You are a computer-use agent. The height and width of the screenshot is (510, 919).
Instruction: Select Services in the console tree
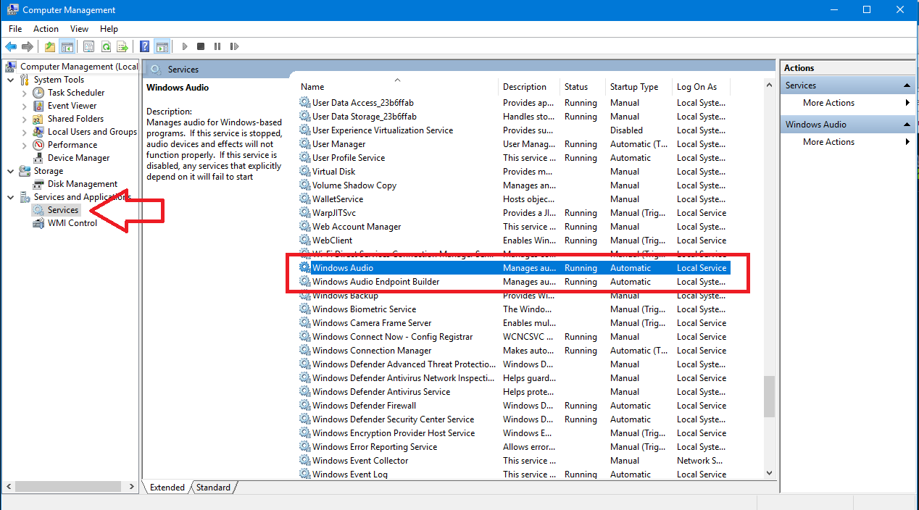coord(63,210)
